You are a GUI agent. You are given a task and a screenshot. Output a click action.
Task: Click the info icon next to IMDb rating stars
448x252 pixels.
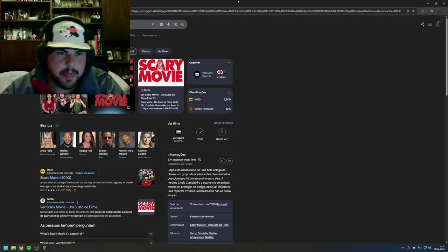tap(75, 190)
